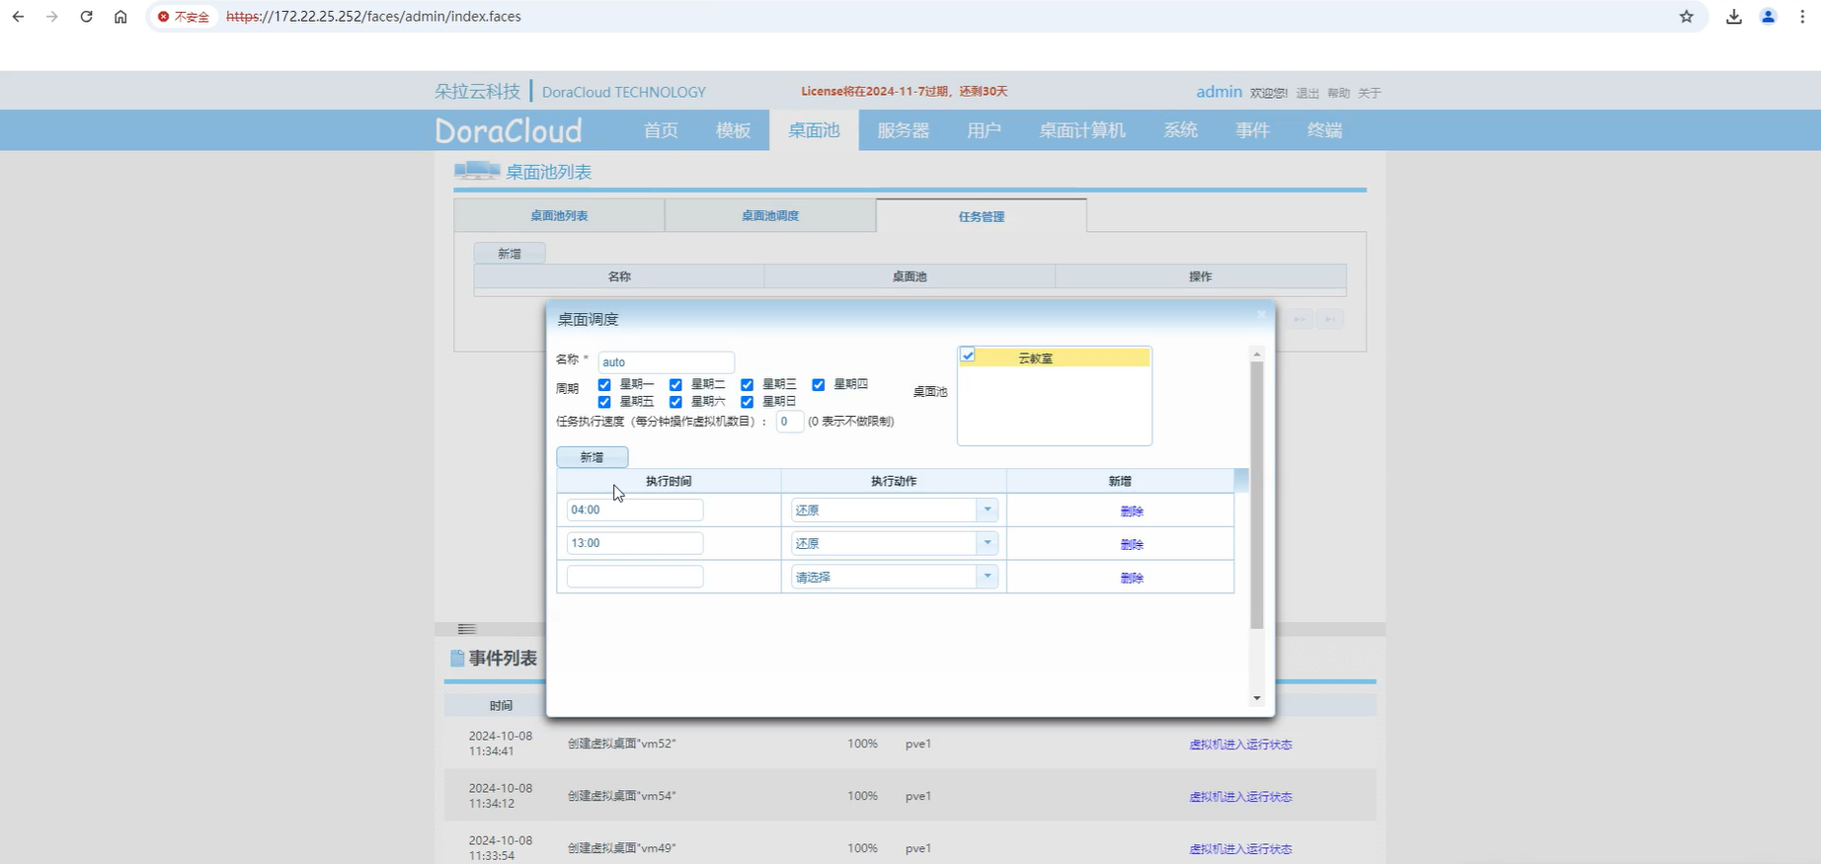
Task: Toggle 星期五 checkbox
Action: pos(604,402)
